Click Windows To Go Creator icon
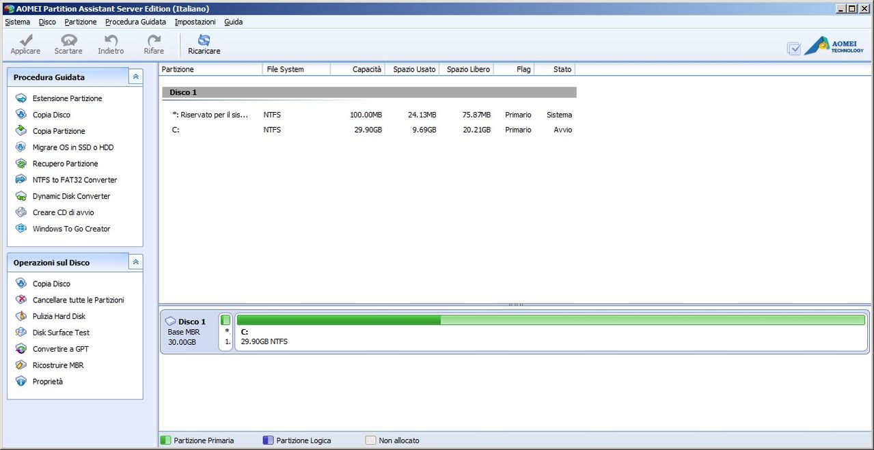 [21, 229]
